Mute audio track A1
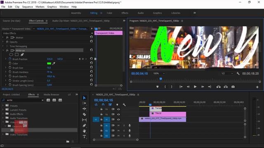The height and width of the screenshot is (148, 264). (118, 125)
